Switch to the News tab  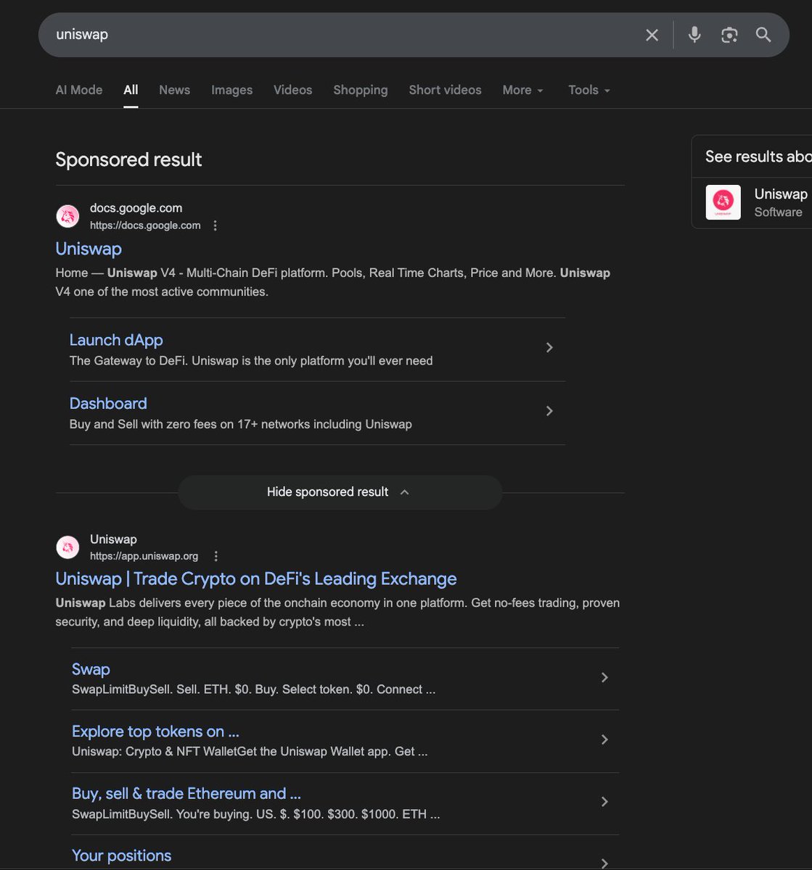174,90
